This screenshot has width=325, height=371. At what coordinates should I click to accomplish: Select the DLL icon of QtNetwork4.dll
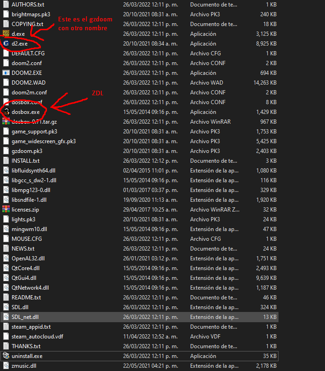click(x=6, y=287)
